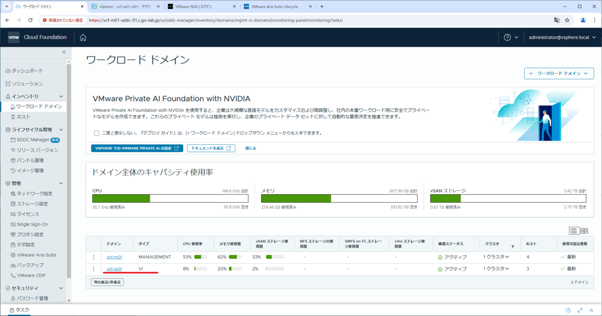Click the CPU capacity usage bar
The height and width of the screenshot is (316, 602).
tap(171, 198)
